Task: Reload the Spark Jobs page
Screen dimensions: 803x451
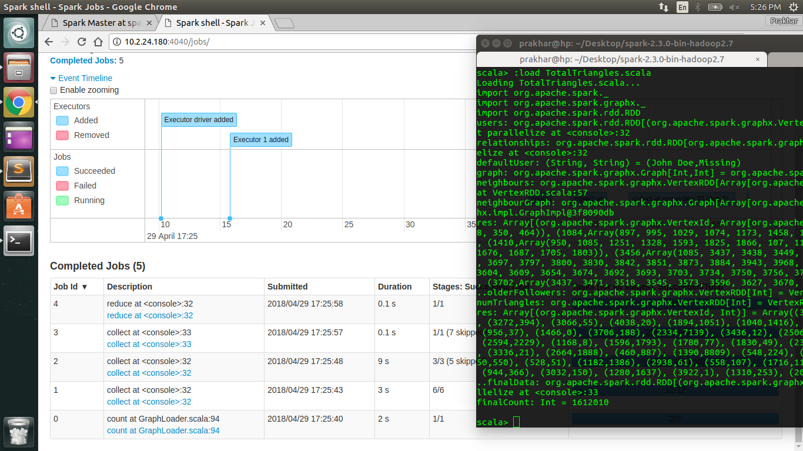Action: (82, 42)
